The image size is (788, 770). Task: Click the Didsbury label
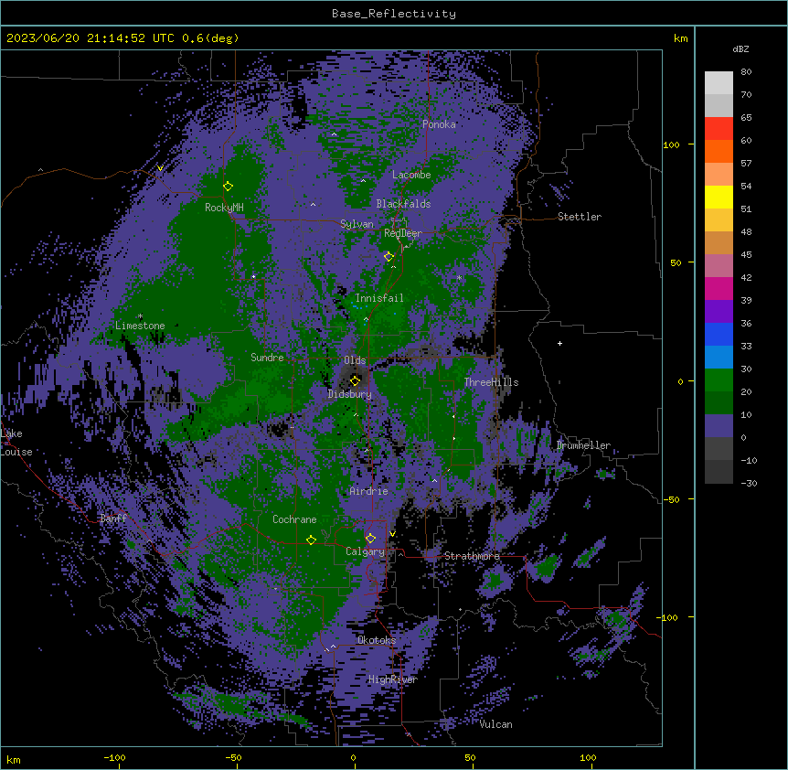tap(349, 394)
